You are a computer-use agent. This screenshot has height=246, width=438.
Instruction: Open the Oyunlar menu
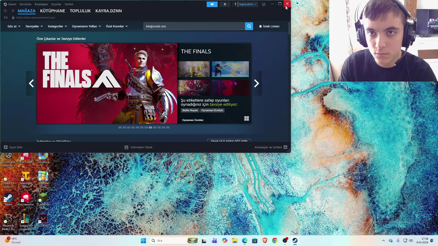pos(56,4)
